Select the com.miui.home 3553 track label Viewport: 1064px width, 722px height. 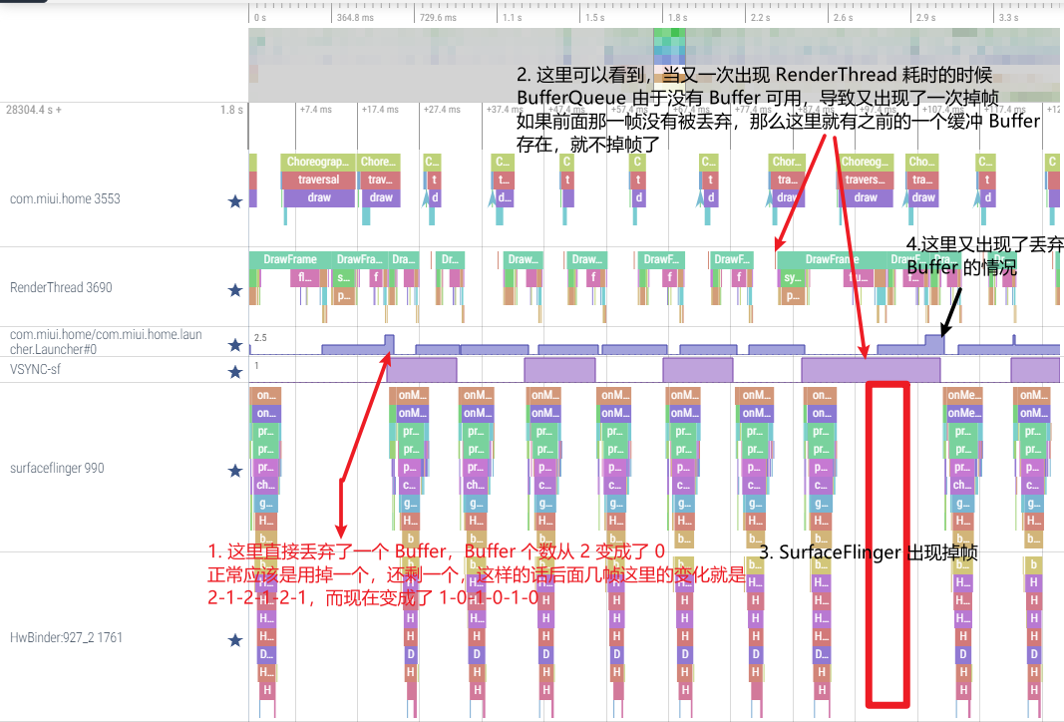(x=65, y=198)
